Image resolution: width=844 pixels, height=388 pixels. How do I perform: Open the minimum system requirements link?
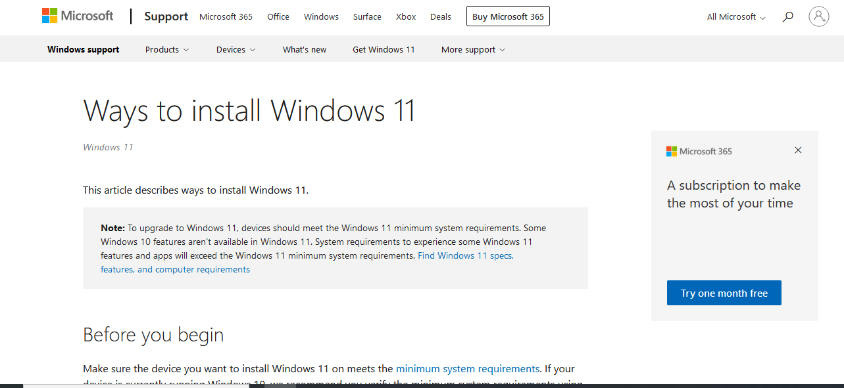pos(468,369)
